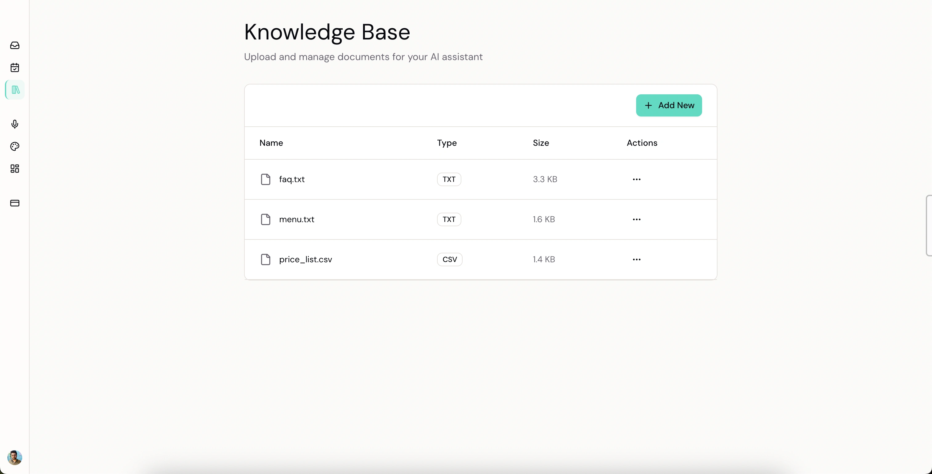Open the calendar icon in the sidebar

(15, 68)
